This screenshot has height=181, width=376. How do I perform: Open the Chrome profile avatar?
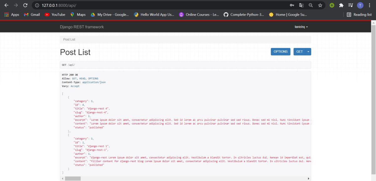[360, 5]
